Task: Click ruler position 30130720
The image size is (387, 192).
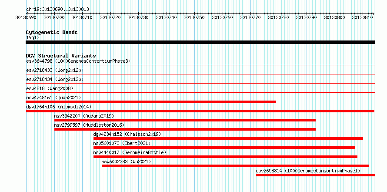Action: (x=110, y=17)
